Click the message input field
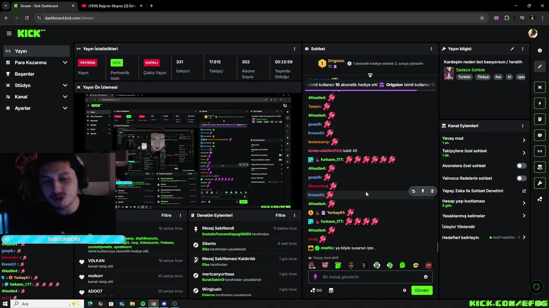The image size is (549, 308). coord(370,277)
